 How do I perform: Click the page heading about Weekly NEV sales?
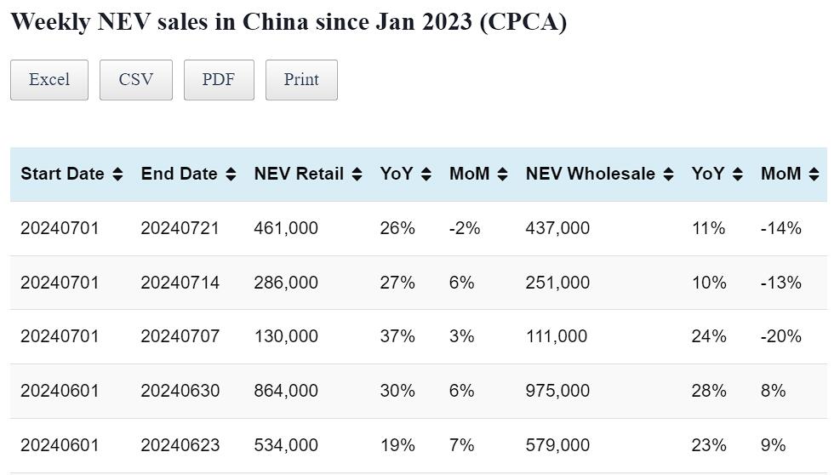[x=289, y=22]
